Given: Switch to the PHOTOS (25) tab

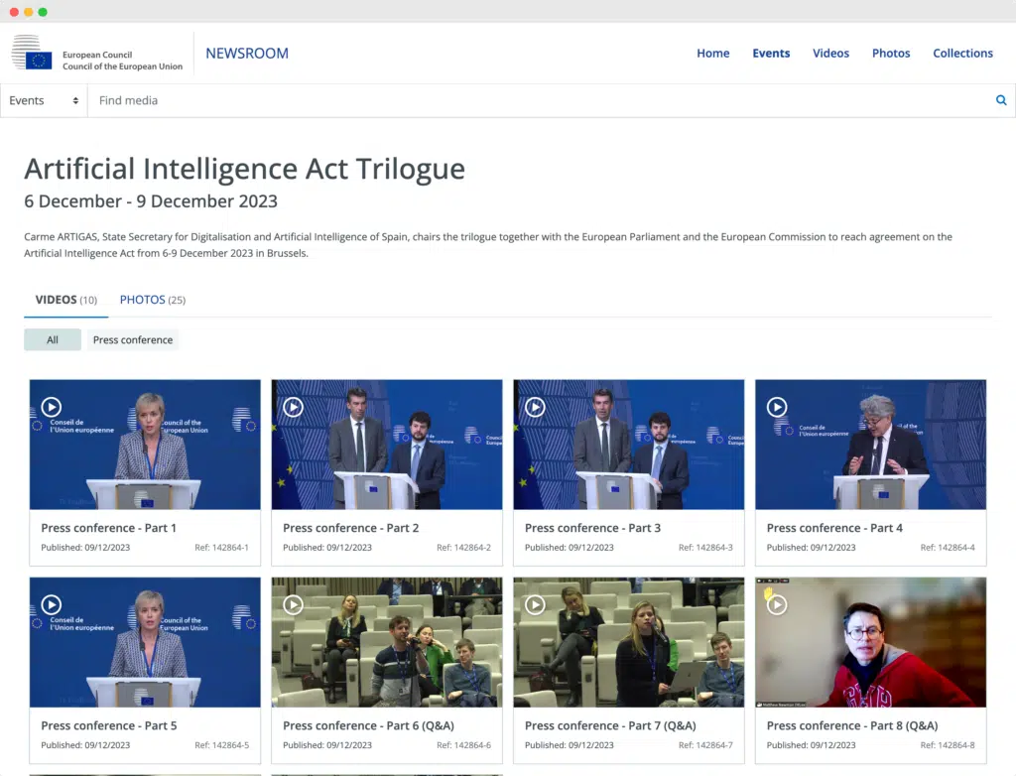Looking at the screenshot, I should point(152,300).
